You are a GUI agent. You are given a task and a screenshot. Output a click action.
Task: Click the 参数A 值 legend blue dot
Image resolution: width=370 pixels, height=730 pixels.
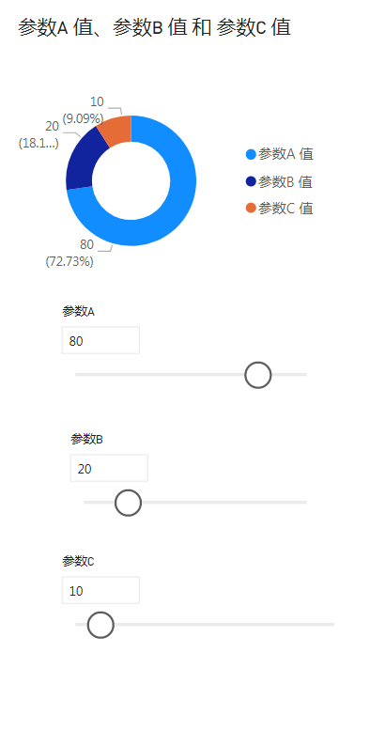(251, 154)
